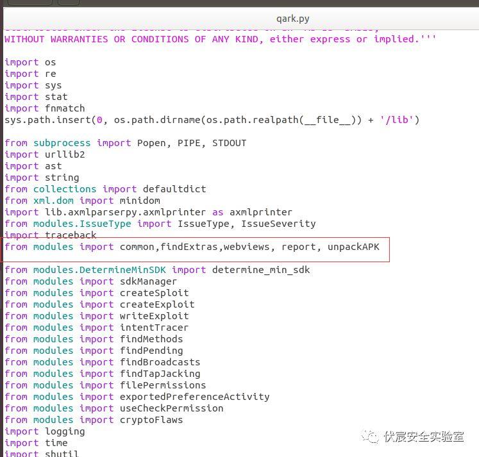Click the word defaultdict
This screenshot has width=479, height=457.
[x=174, y=189]
